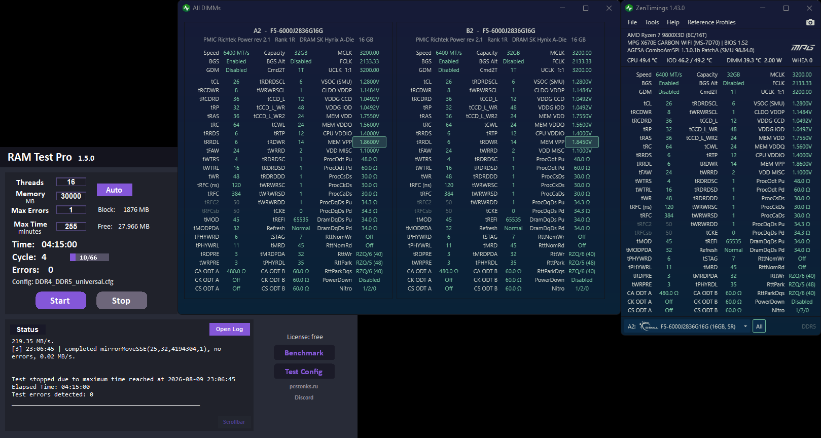Minimize the ZenTimings window

click(763, 8)
